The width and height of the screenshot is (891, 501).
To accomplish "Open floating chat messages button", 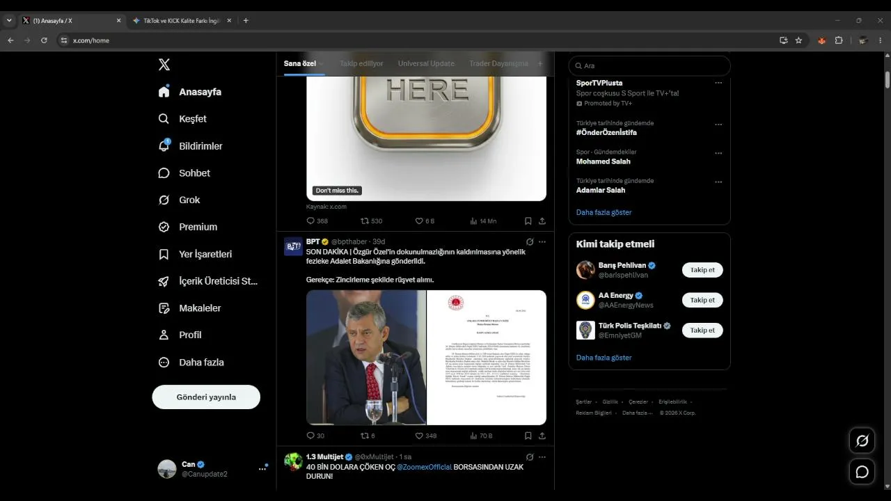I will (862, 472).
